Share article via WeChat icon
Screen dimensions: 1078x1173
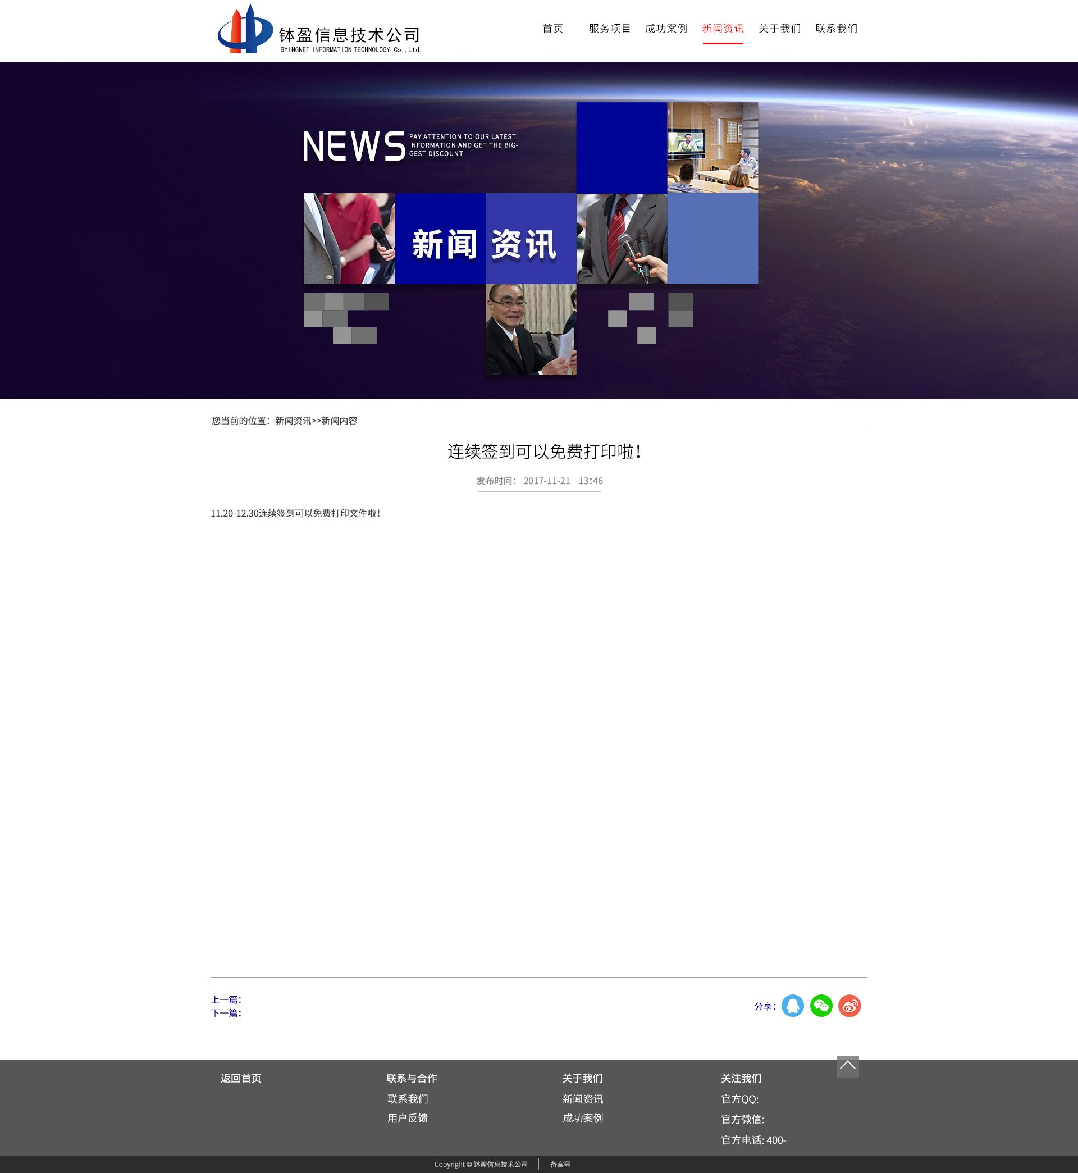click(821, 1006)
